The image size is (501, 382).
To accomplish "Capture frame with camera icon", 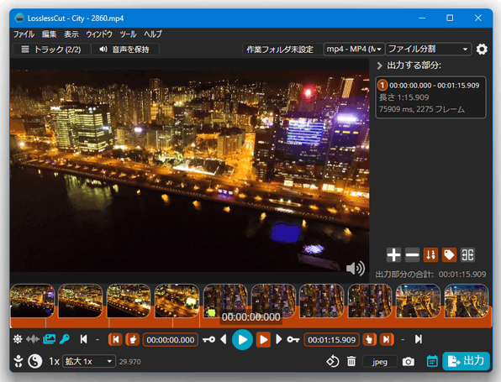I will 408,362.
